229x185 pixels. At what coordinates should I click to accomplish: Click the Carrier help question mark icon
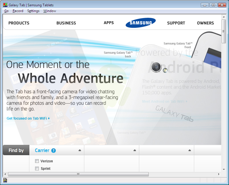tap(54, 151)
